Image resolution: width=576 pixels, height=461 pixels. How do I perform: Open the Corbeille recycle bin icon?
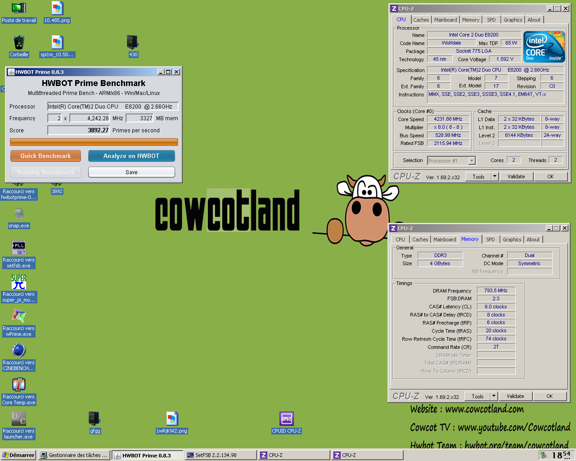tap(18, 43)
